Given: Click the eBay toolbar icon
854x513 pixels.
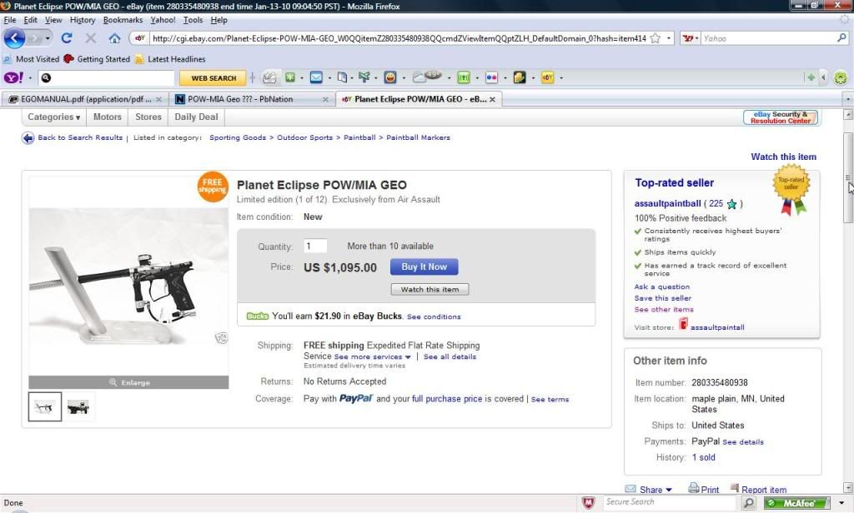Looking at the screenshot, I should coord(547,77).
